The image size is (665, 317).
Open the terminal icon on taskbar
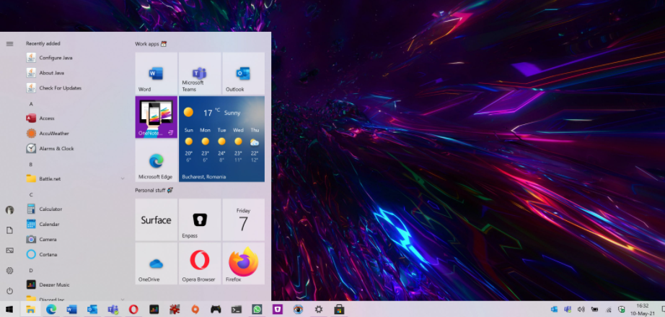[x=237, y=309]
